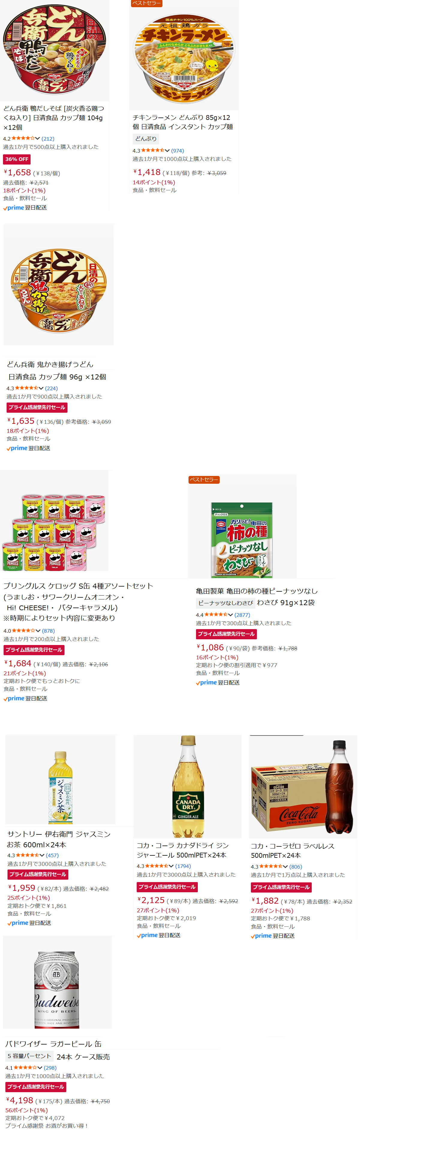The height and width of the screenshot is (1174, 446).
Task: Expand rating popover for Donbei duck soba
Action: [x=37, y=138]
